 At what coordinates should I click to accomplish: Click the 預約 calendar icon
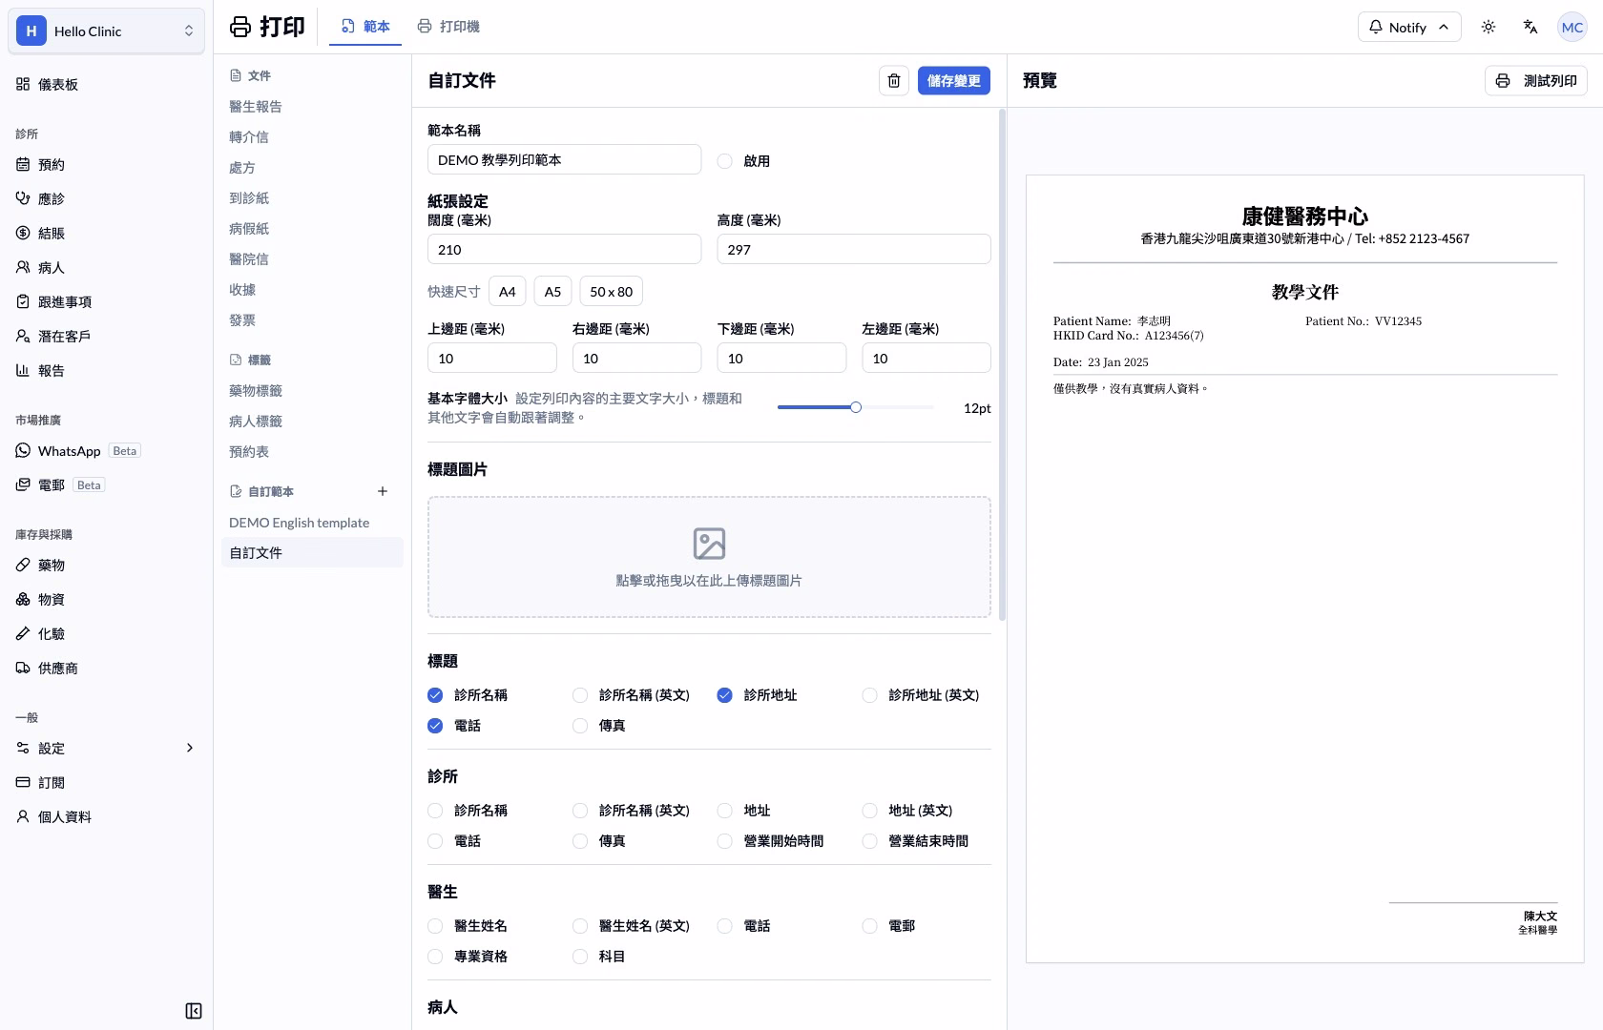(x=23, y=165)
